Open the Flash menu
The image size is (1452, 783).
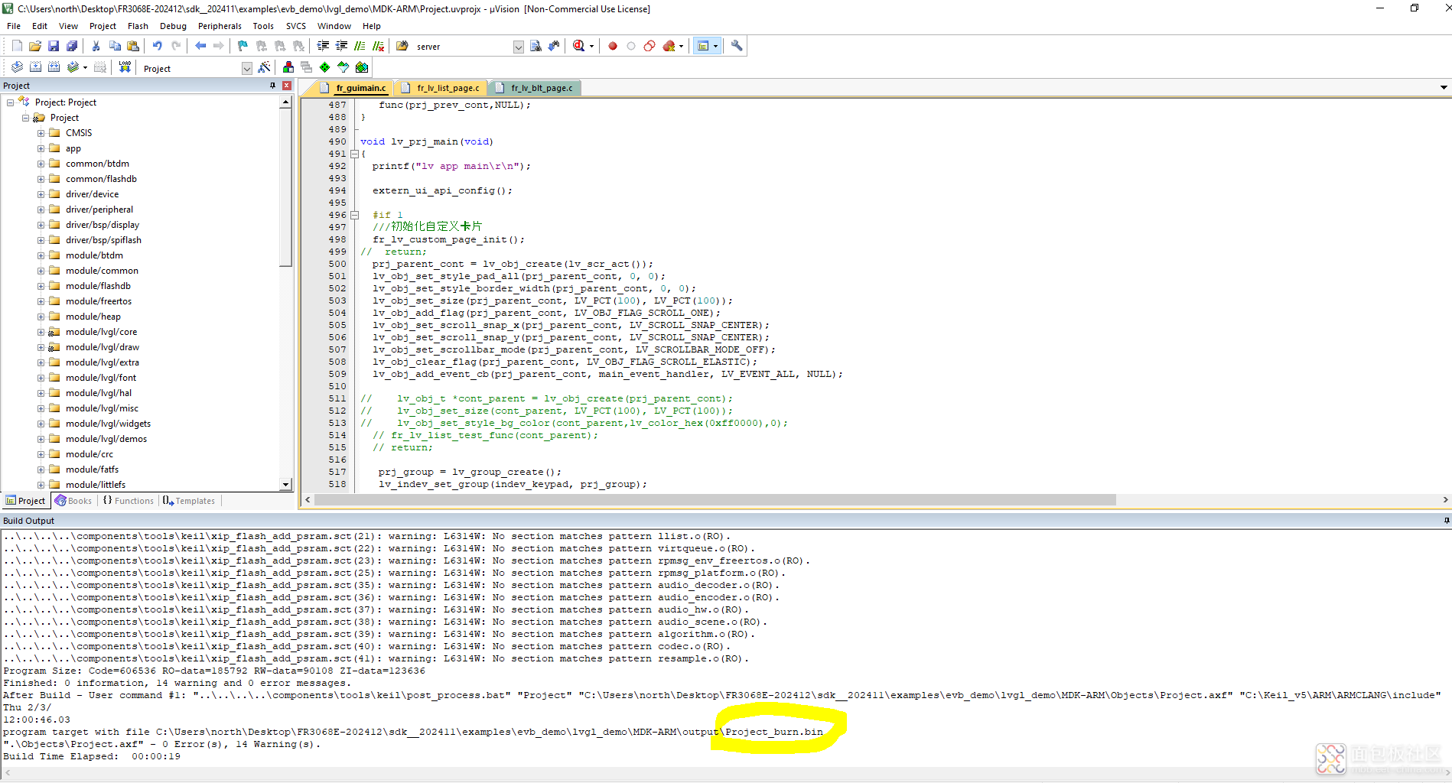click(x=138, y=26)
